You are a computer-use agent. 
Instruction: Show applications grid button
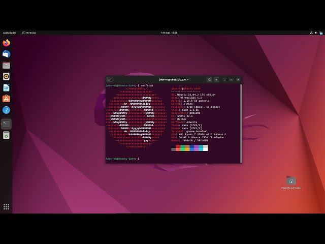click(x=6, y=207)
